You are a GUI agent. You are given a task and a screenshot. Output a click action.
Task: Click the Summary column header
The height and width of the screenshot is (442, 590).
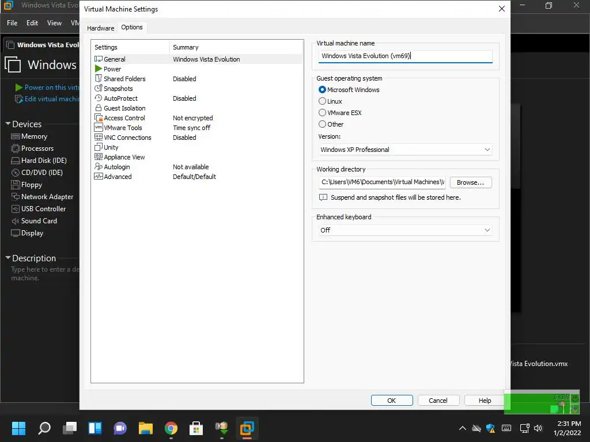coord(236,47)
